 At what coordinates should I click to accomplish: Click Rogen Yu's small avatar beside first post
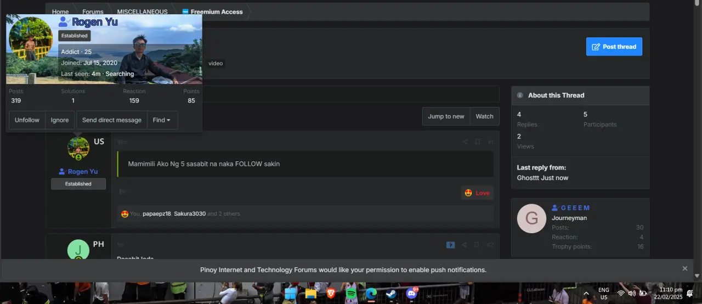tap(78, 148)
